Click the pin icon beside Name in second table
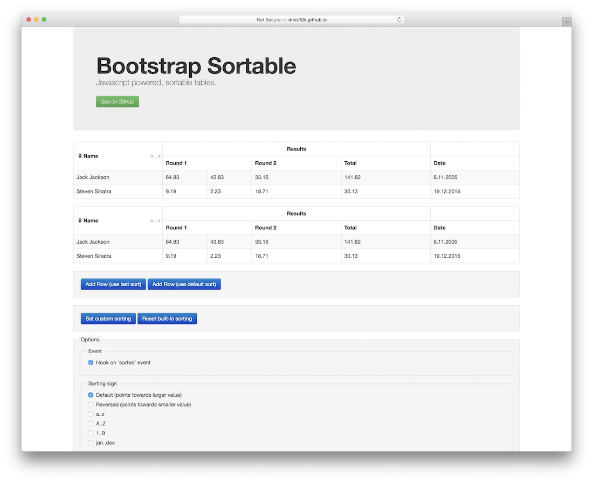593x482 pixels. point(80,221)
